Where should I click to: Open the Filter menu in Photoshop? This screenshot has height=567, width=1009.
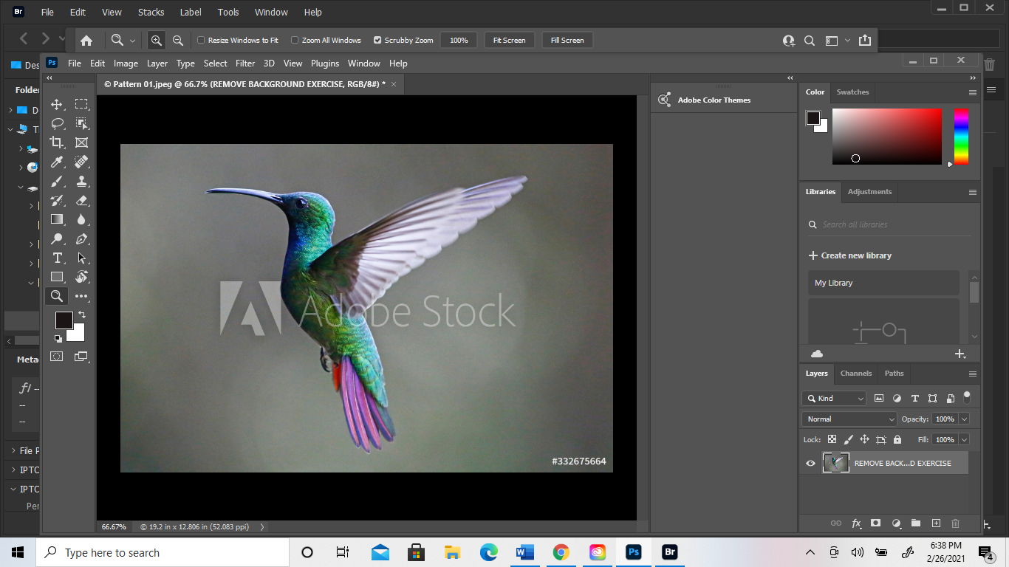tap(245, 63)
